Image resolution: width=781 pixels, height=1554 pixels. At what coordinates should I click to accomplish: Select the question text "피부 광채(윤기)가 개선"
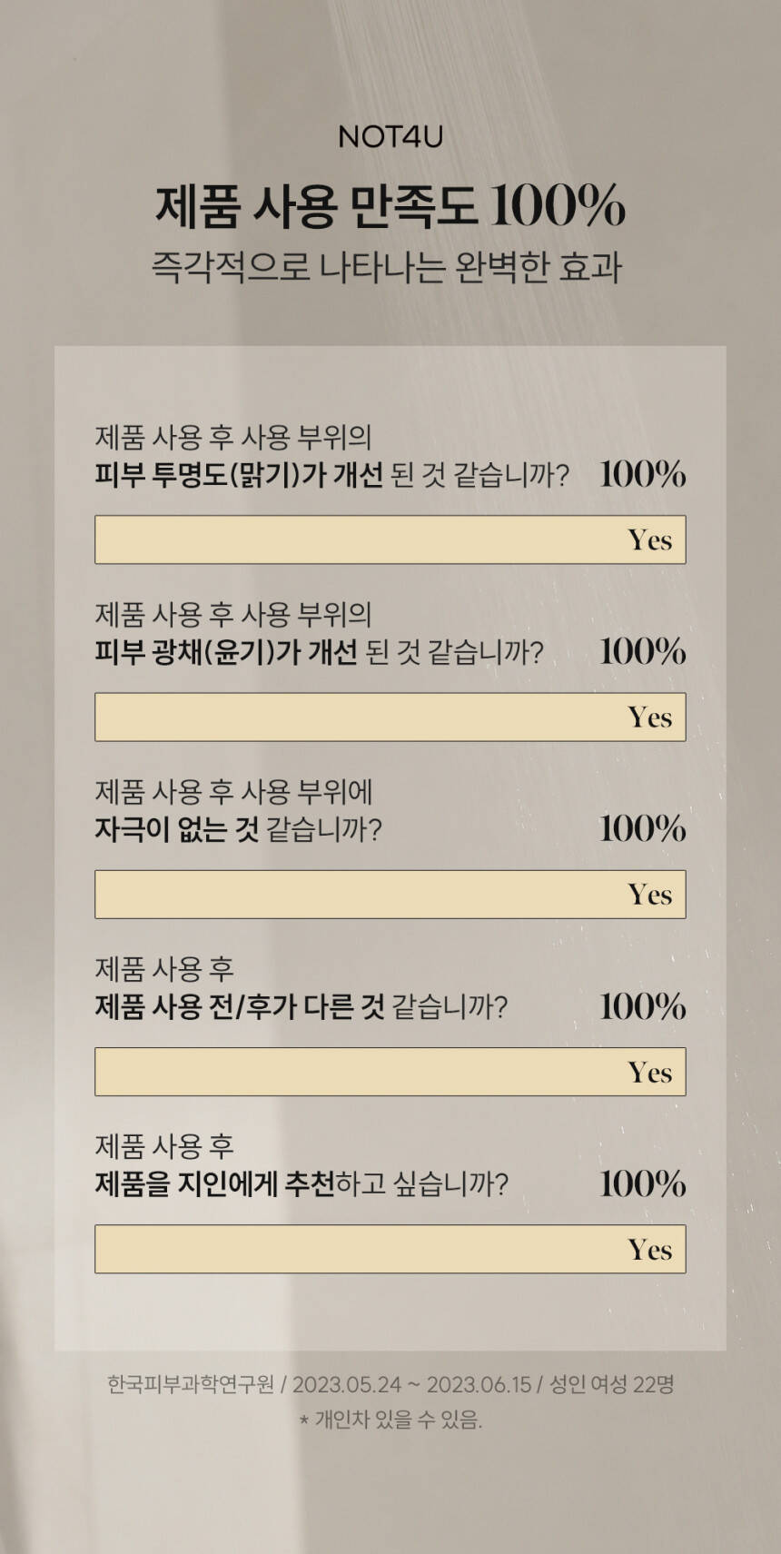(227, 652)
